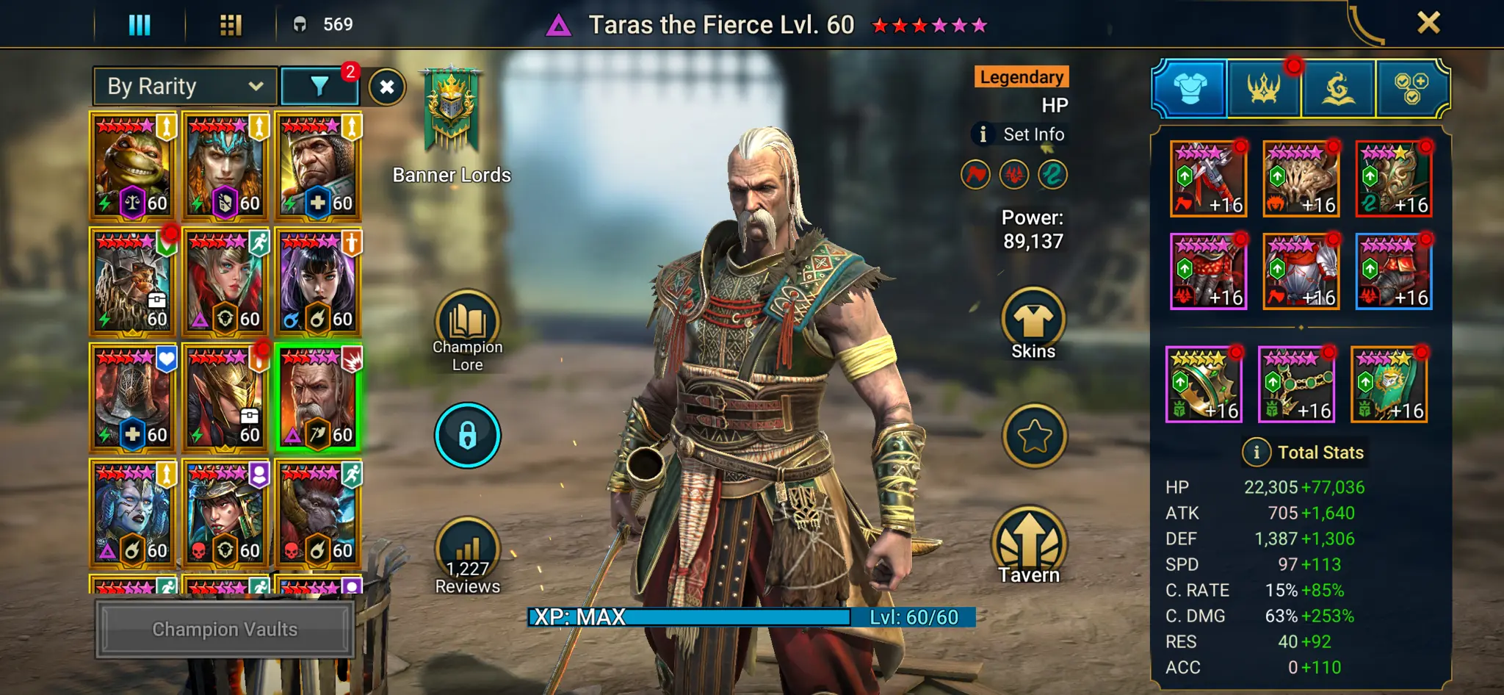Open the Champion Vaults button

[225, 630]
